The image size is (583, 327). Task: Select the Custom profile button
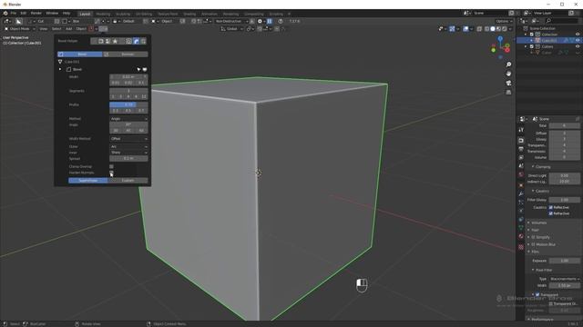[x=128, y=181]
